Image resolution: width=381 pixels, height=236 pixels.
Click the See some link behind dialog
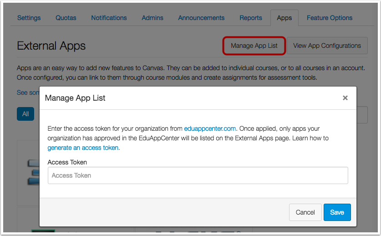[28, 92]
